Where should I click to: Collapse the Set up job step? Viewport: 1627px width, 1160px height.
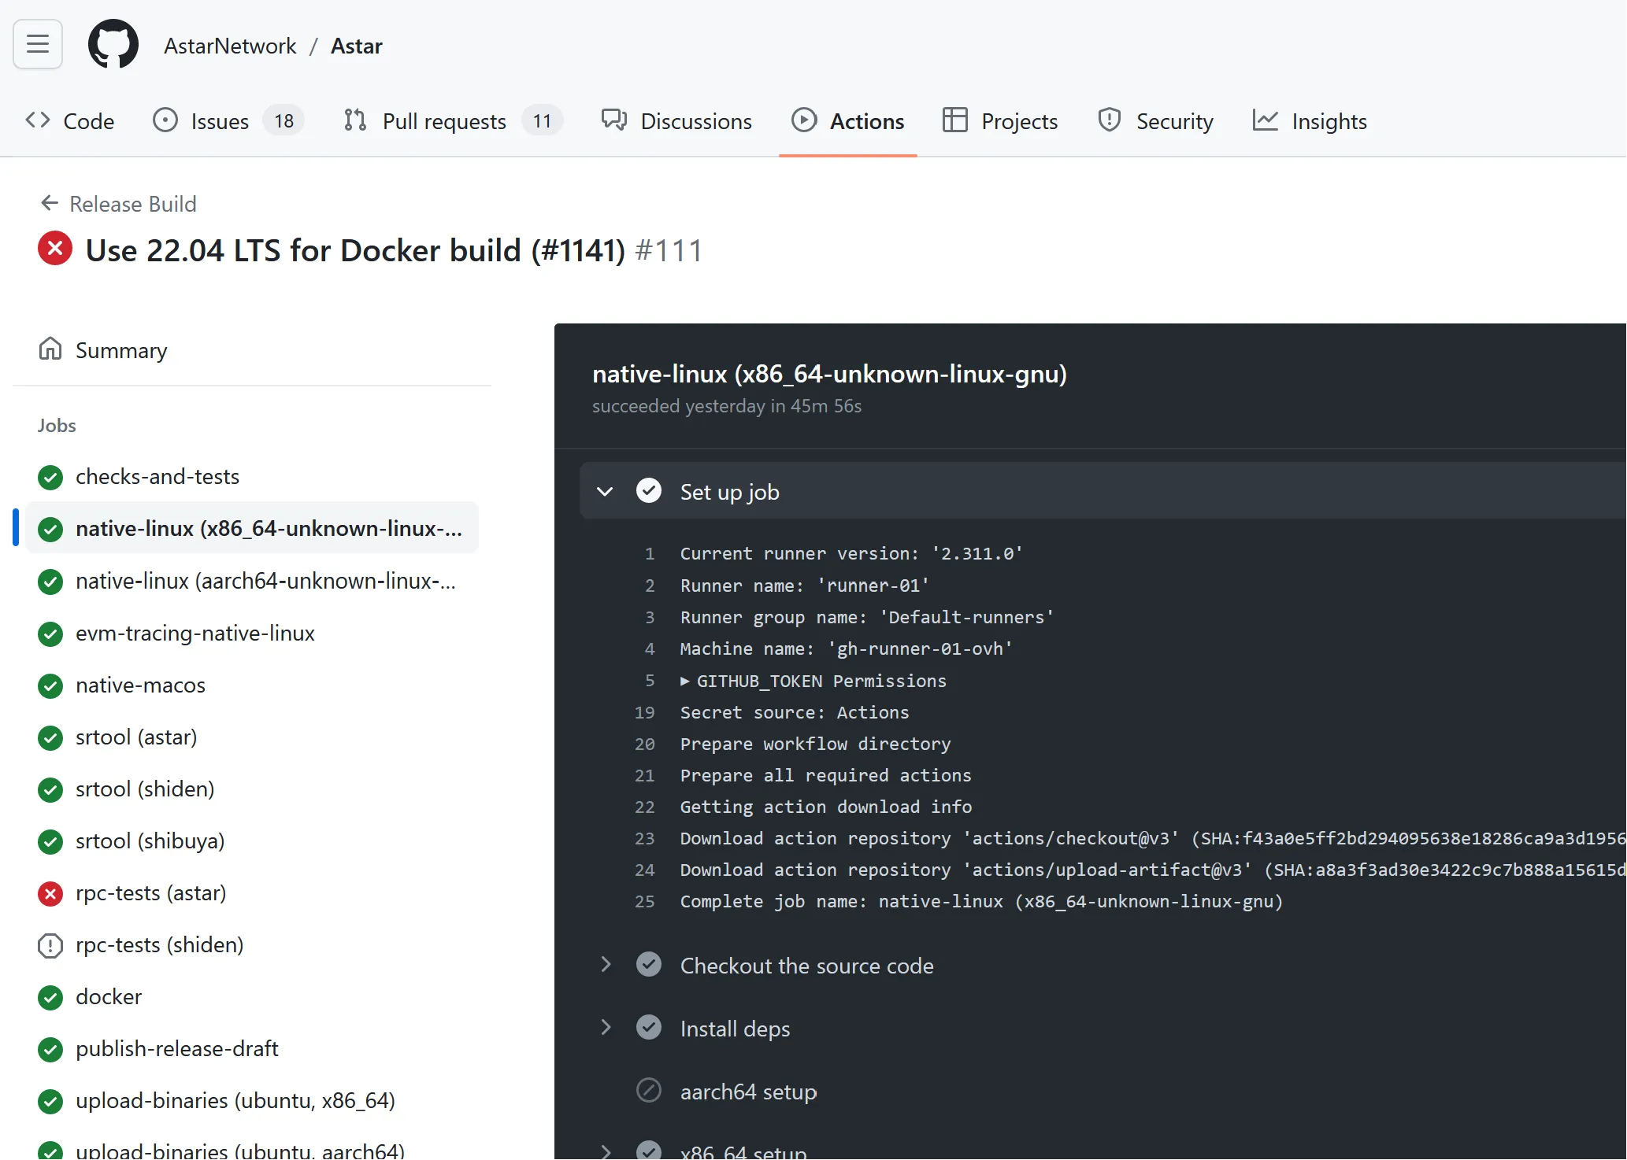click(605, 492)
